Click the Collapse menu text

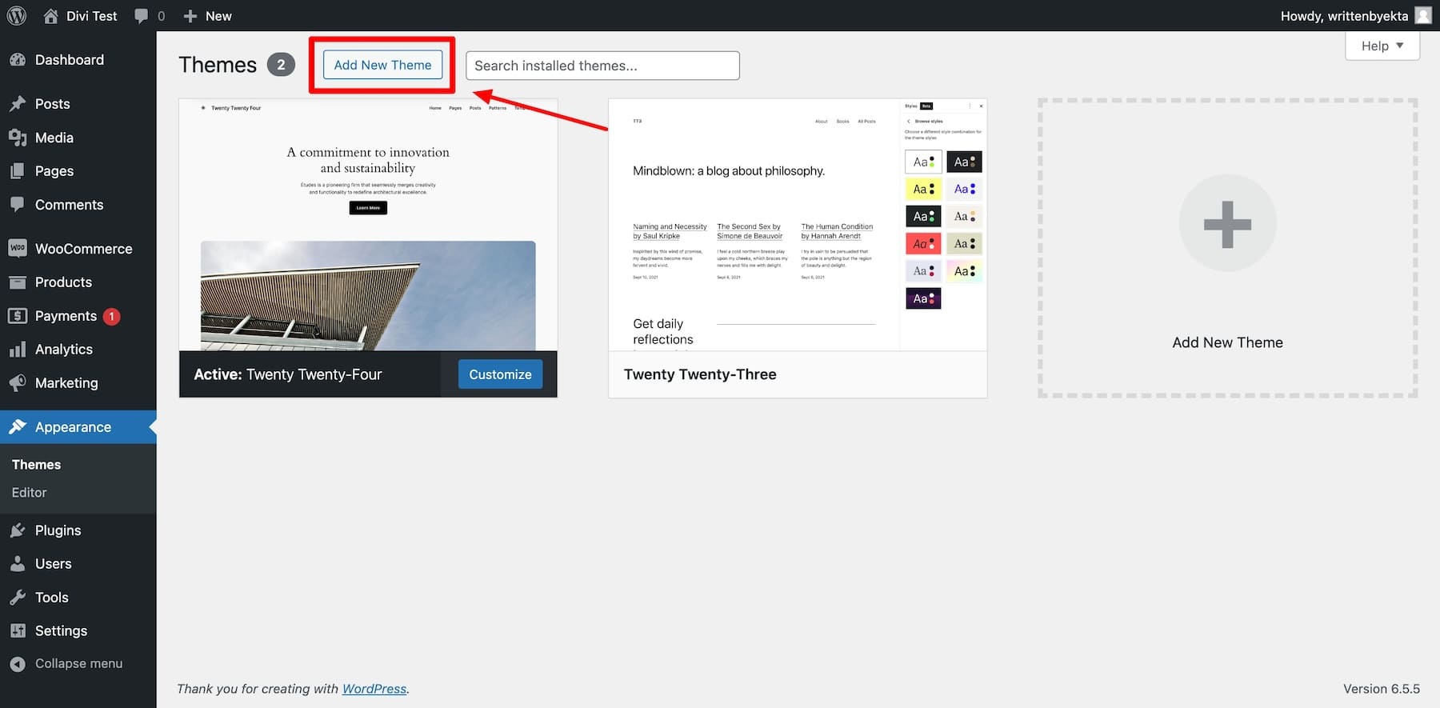tap(78, 664)
